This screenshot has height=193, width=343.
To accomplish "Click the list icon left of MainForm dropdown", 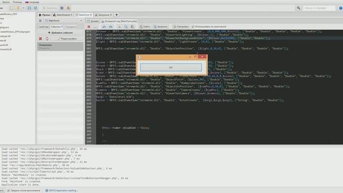I will tap(40, 20).
